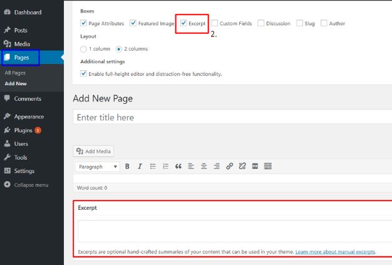
Task: Click the Tools wrench icon
Action: 8,157
